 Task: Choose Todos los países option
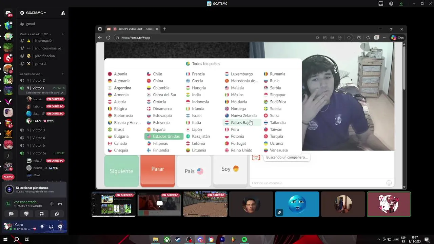203,64
